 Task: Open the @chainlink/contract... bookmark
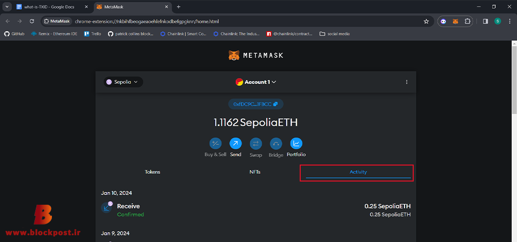pos(290,33)
